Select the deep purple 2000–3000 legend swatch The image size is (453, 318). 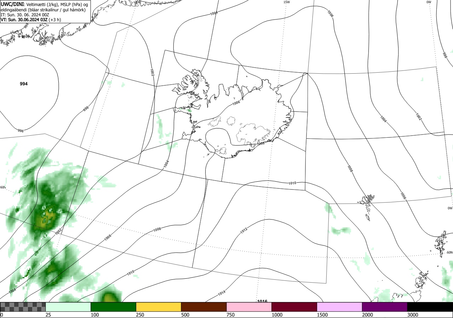click(385, 307)
